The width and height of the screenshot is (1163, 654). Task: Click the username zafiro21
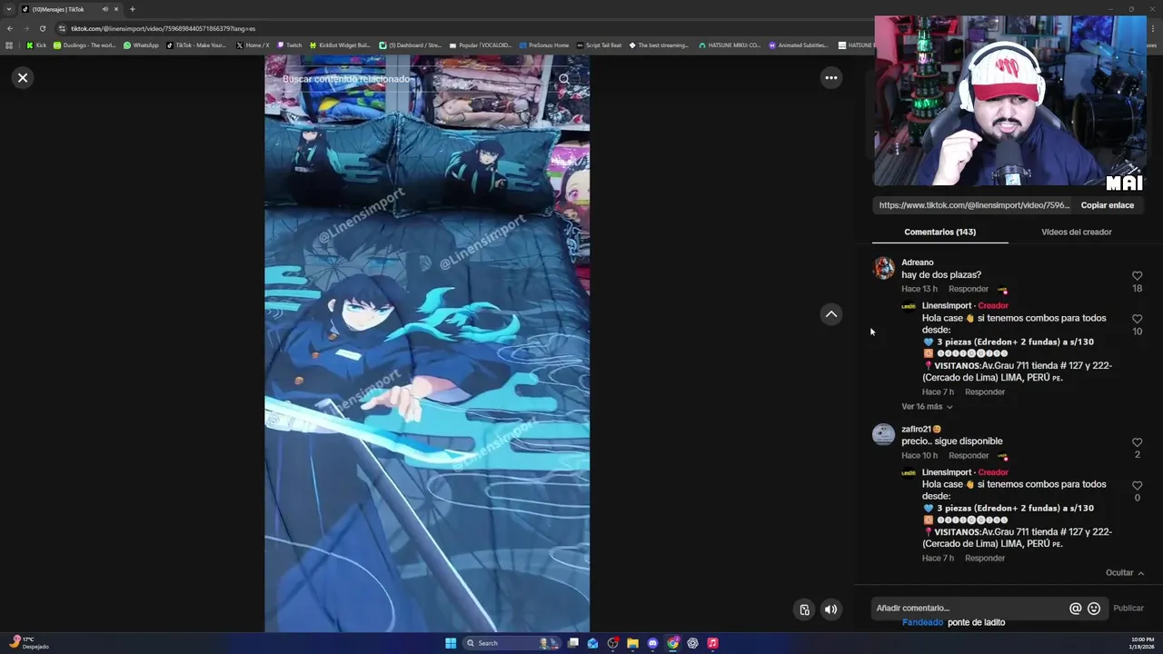916,429
